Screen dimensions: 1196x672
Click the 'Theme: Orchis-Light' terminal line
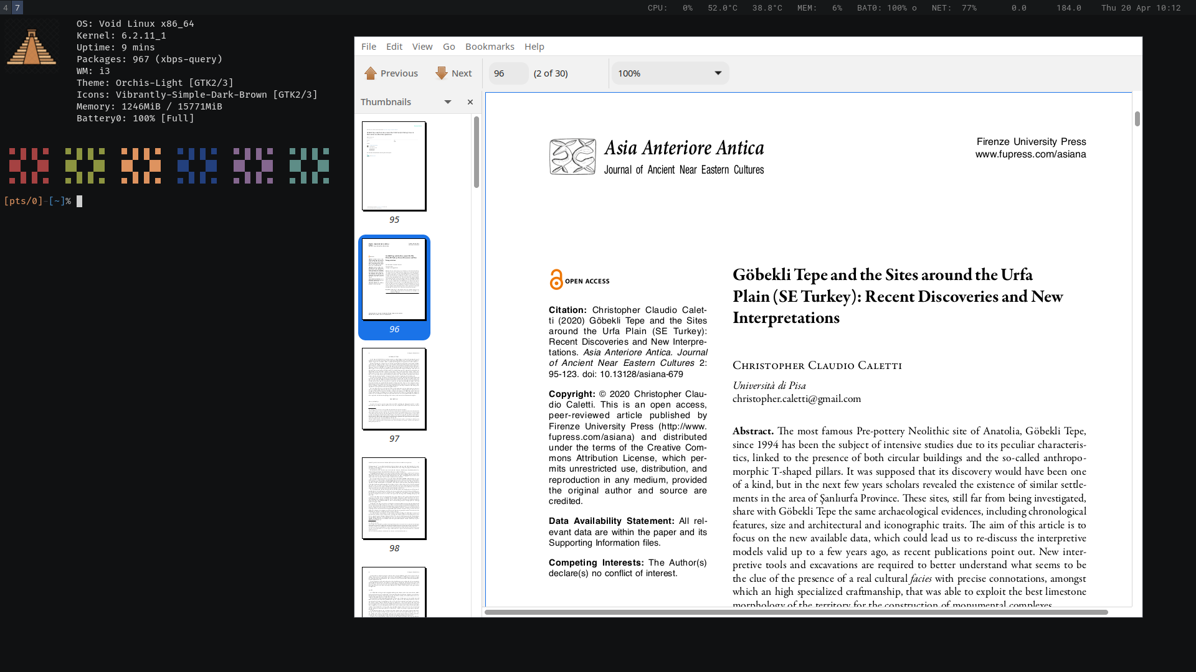(x=155, y=83)
